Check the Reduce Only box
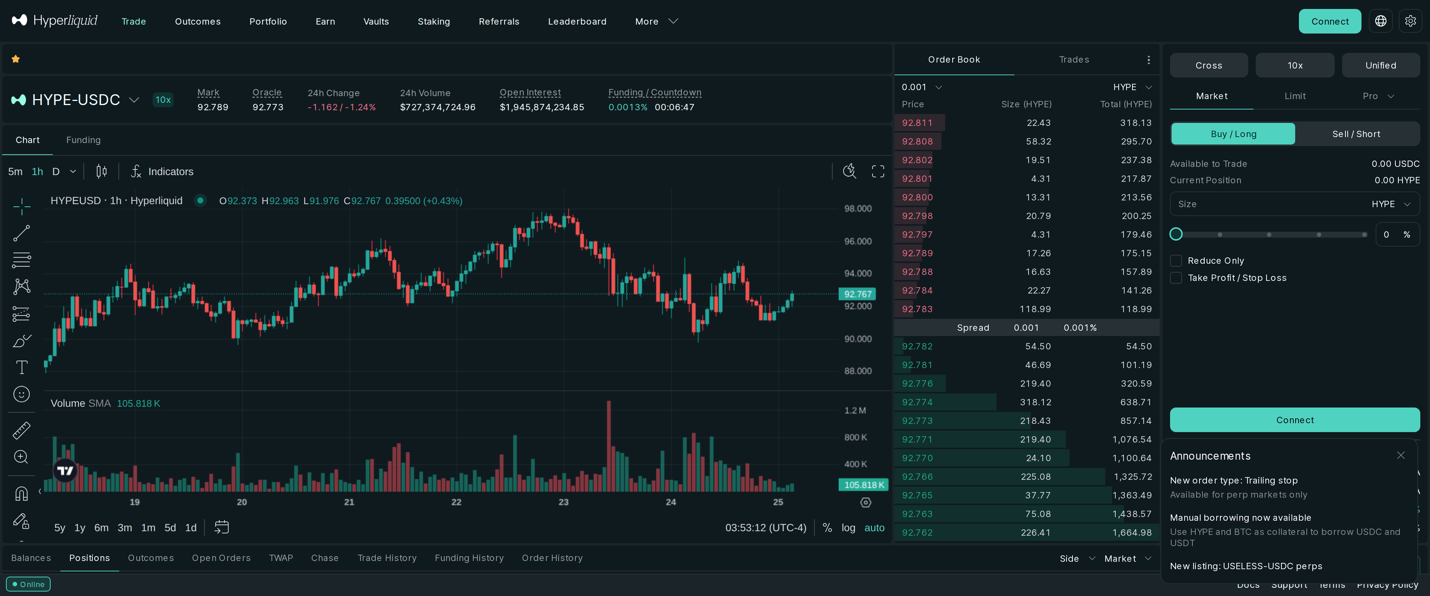 [1176, 260]
